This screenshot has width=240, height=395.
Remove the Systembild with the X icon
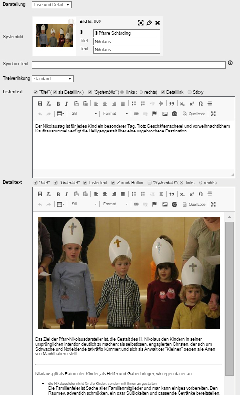[x=158, y=23]
